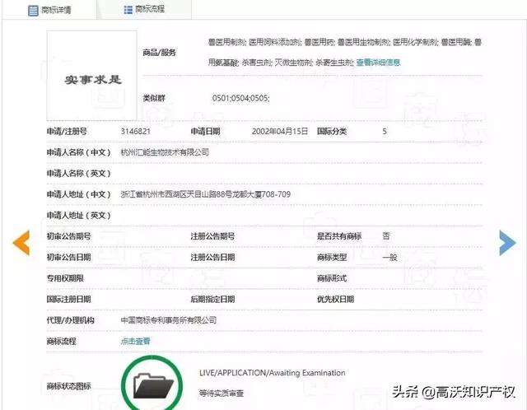This screenshot has width=527, height=410.
Task: Click the 注册公告期号 label
Action: coord(212,236)
